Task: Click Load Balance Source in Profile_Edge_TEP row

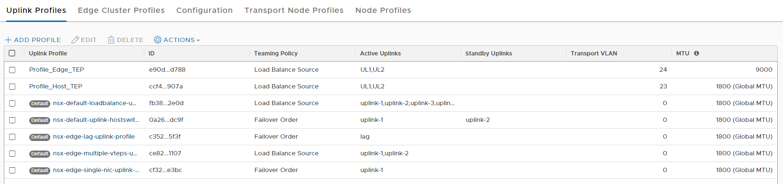Action: (x=287, y=70)
